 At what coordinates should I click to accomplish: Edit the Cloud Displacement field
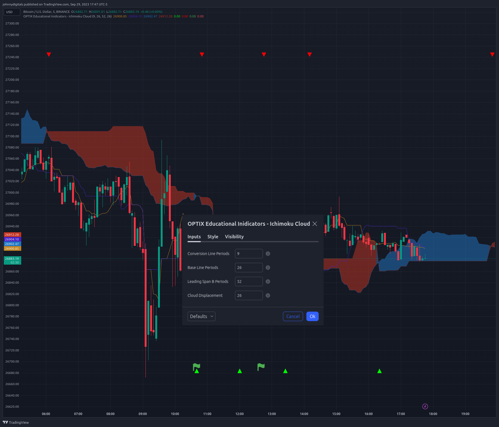249,295
